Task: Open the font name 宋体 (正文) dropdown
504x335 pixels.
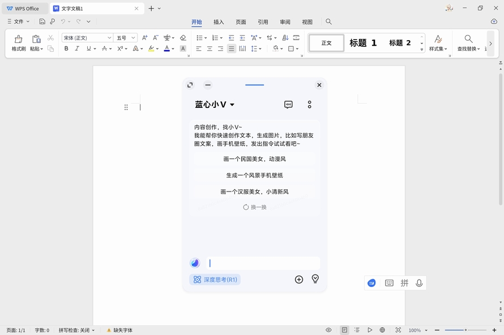Action: click(109, 38)
